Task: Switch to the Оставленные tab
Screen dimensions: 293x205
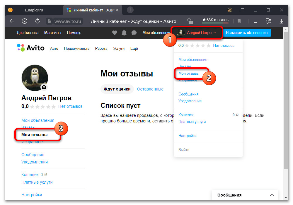Action: point(150,89)
